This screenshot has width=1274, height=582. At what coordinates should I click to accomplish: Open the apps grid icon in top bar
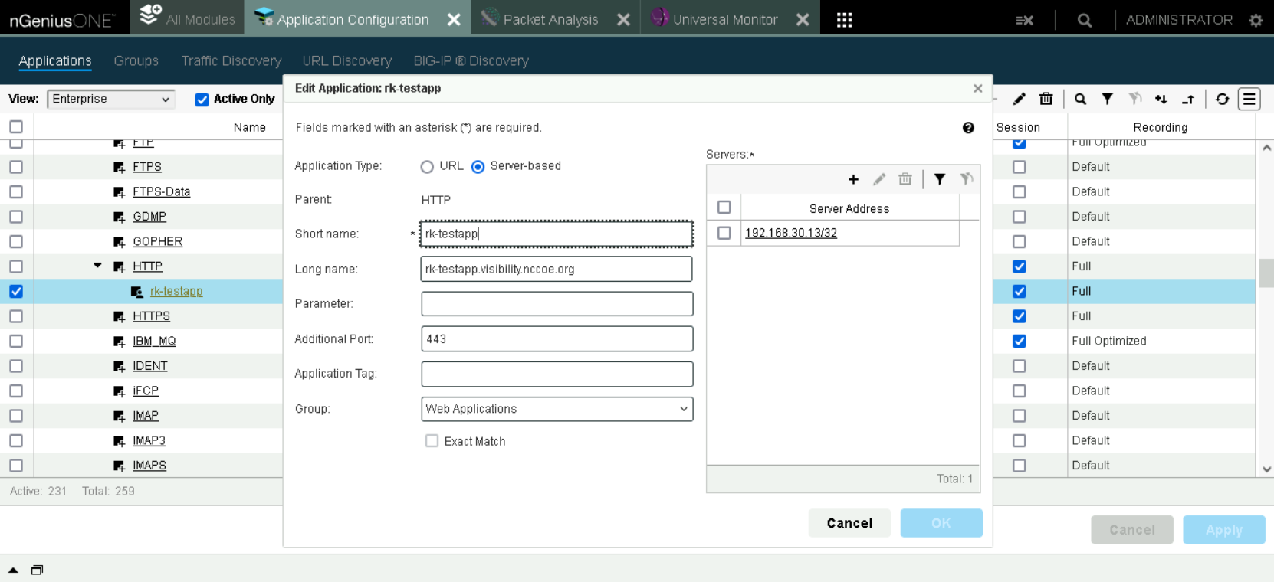pyautogui.click(x=844, y=20)
